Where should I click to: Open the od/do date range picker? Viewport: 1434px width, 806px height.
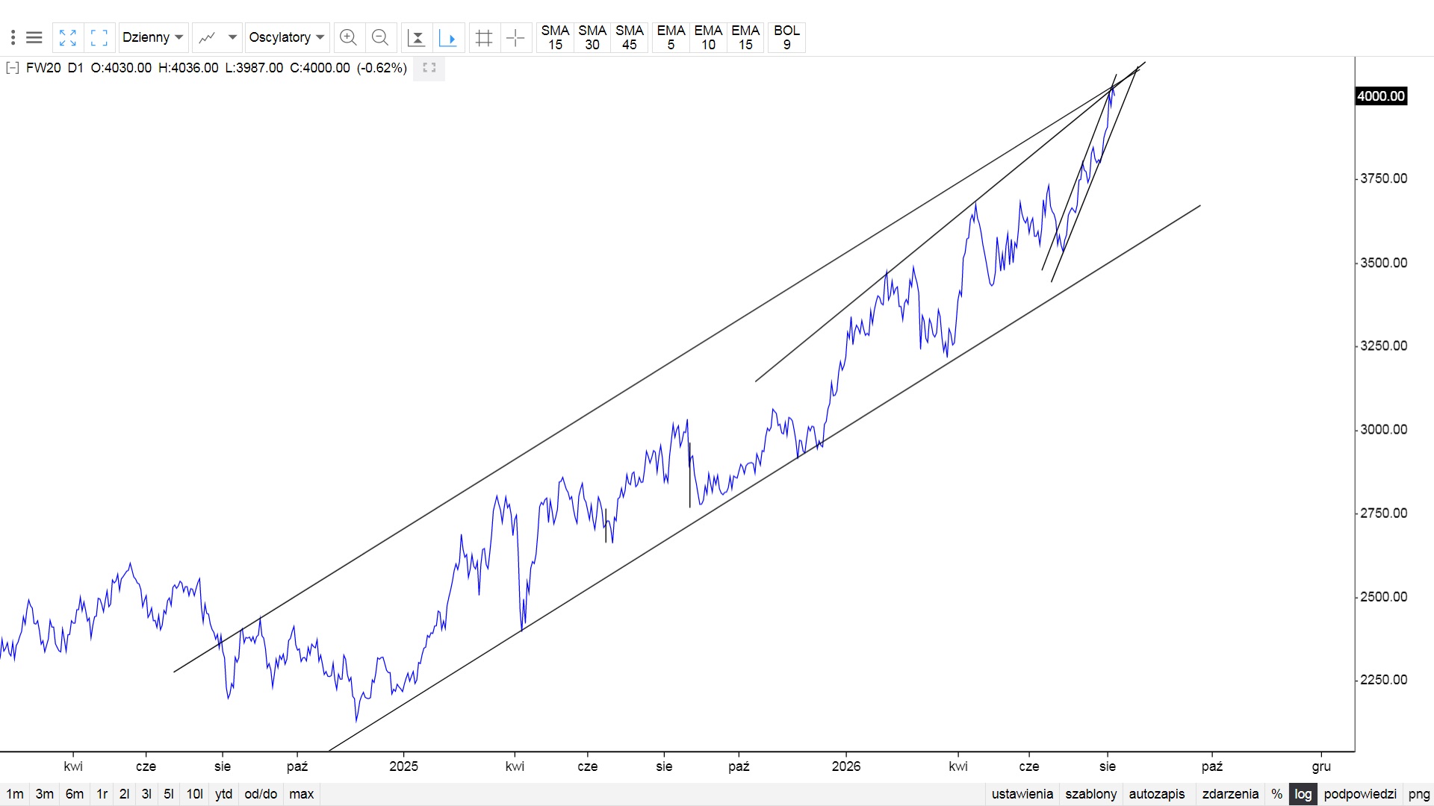coord(261,794)
